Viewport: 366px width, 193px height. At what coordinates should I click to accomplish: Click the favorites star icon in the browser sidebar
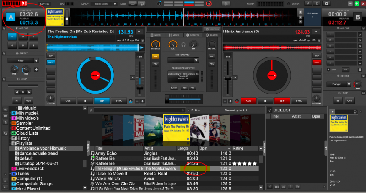5,109
